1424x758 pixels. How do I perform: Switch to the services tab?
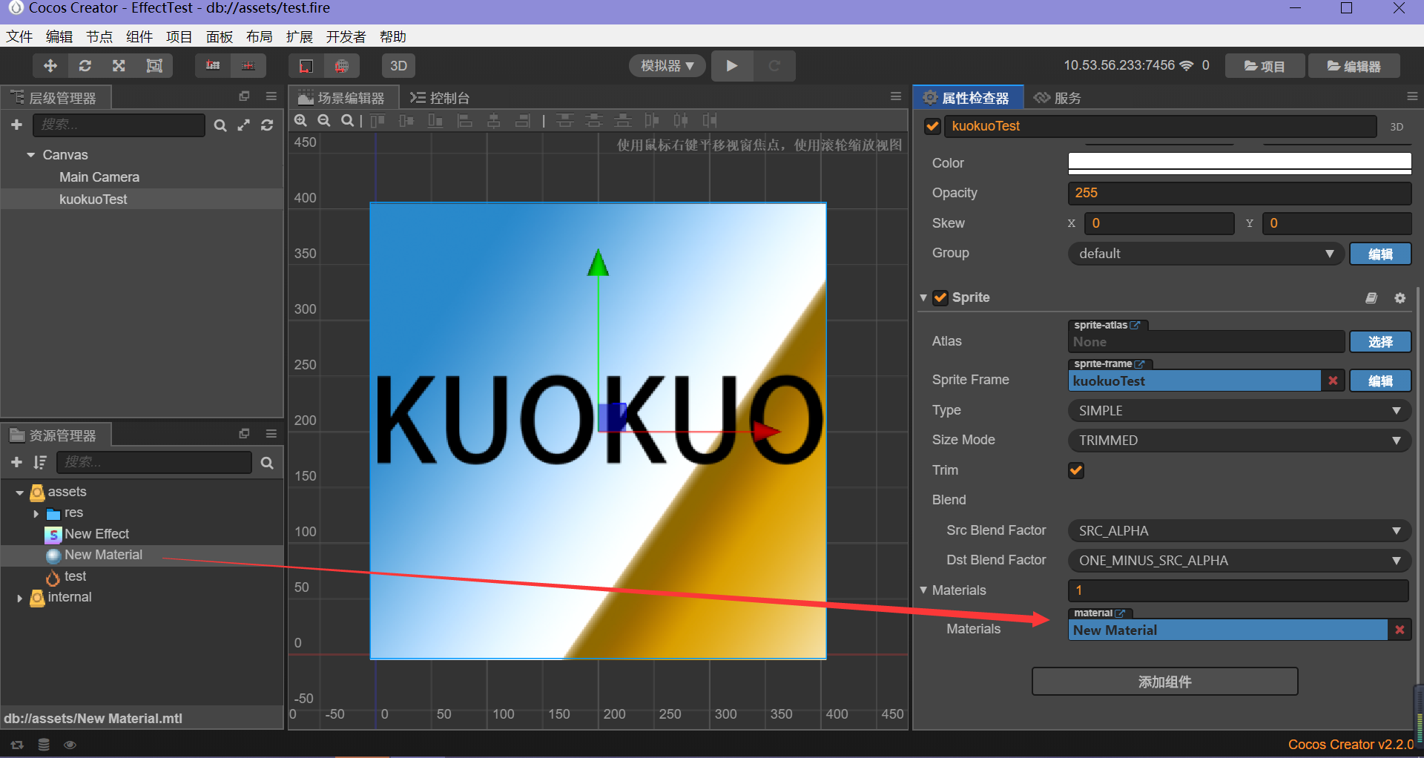1058,98
